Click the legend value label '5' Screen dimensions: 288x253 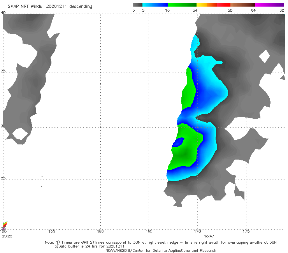(143, 11)
